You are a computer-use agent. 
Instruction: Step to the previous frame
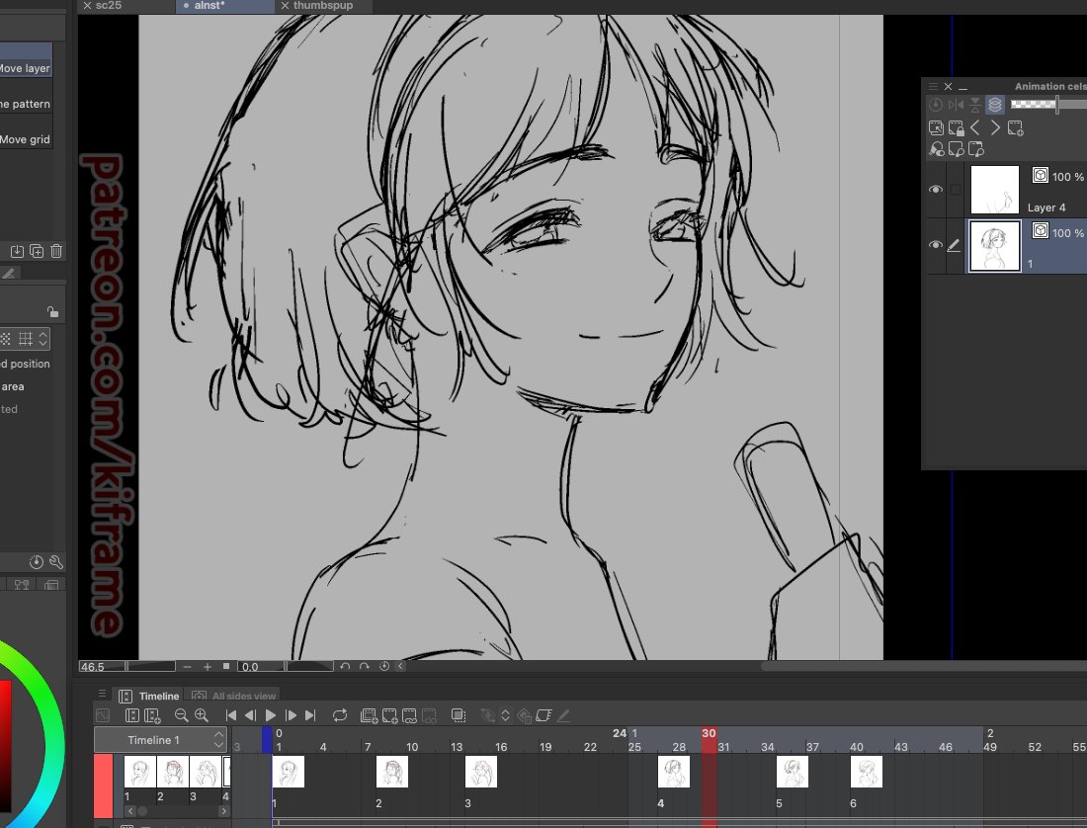coord(251,715)
